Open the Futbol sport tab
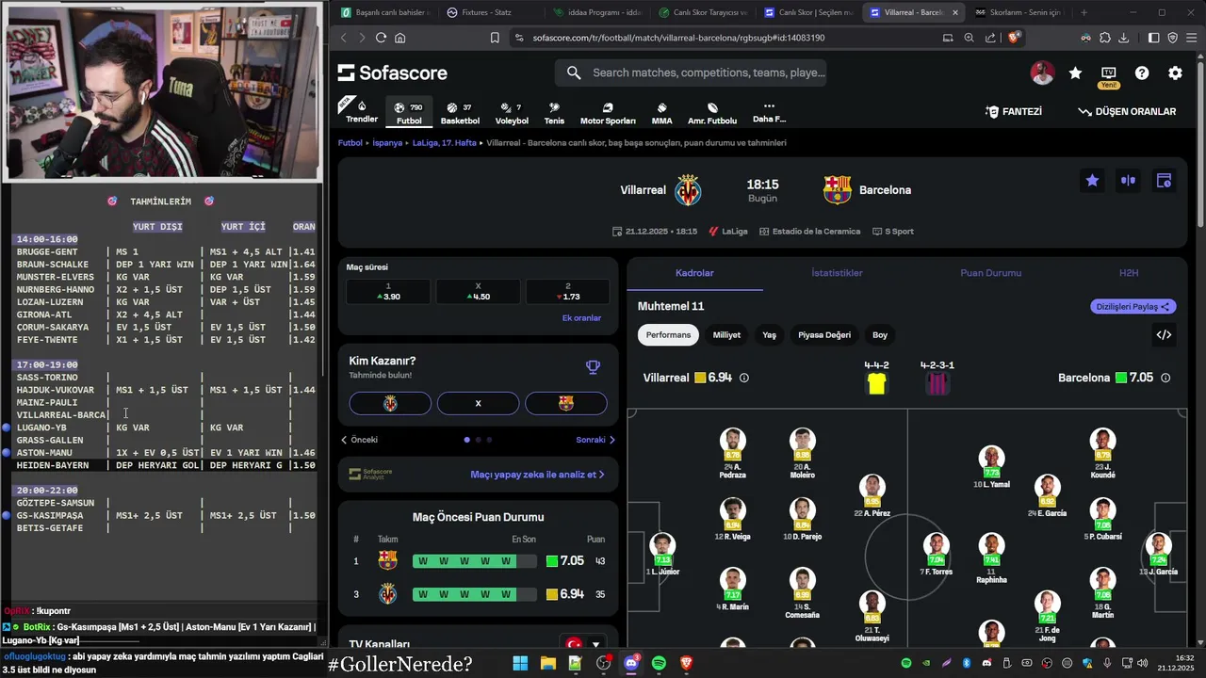 pos(409,113)
